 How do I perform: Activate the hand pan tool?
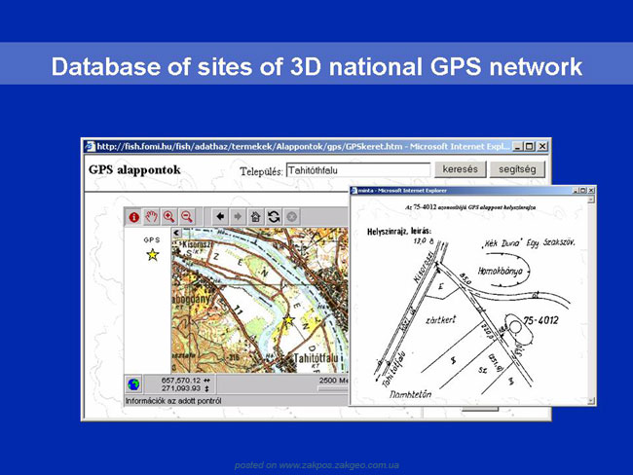point(152,217)
